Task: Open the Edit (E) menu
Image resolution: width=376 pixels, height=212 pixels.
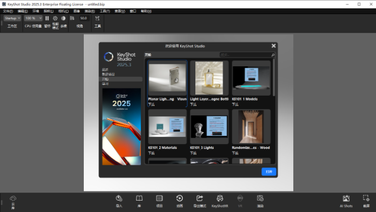Action: (x=22, y=11)
